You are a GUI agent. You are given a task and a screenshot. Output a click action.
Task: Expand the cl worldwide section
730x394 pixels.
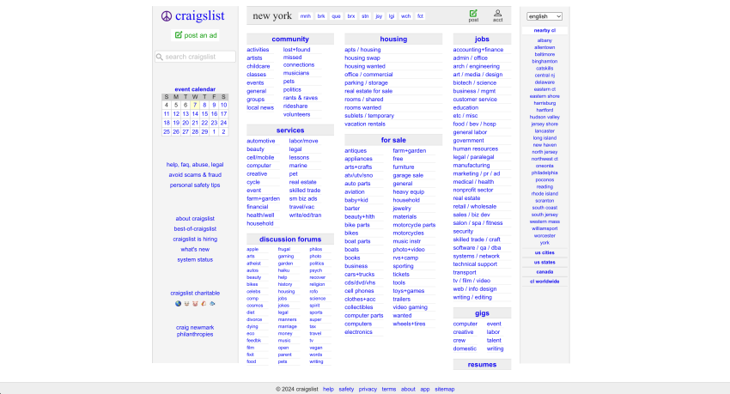coord(544,282)
